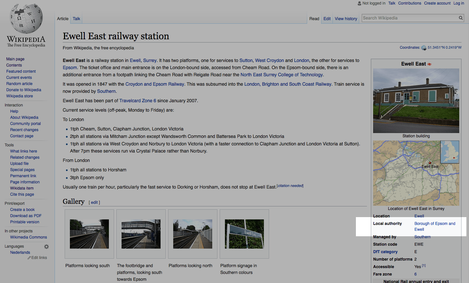Open the Southern link in infobox
Screen dimensions: 469x283
click(423, 237)
